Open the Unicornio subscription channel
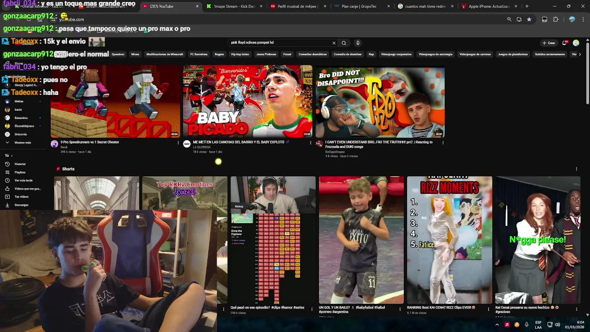The width and height of the screenshot is (590, 332). point(21,134)
